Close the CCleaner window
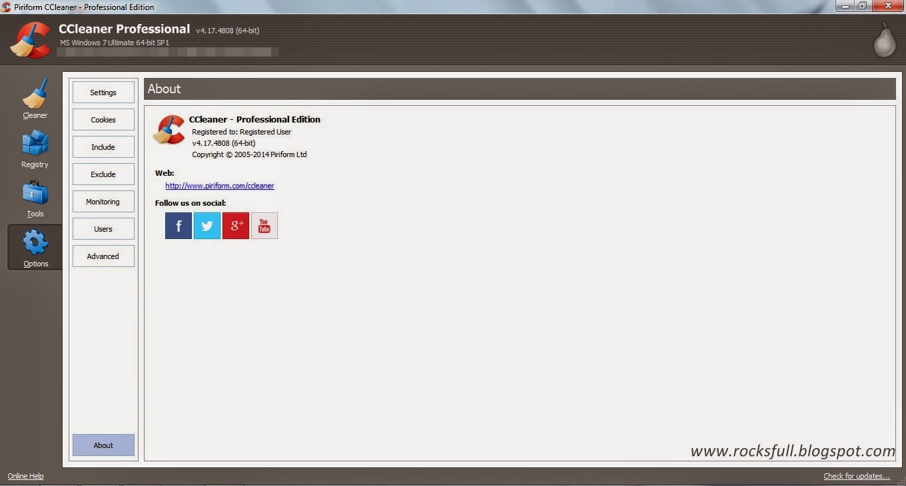The image size is (906, 486). pos(887,6)
